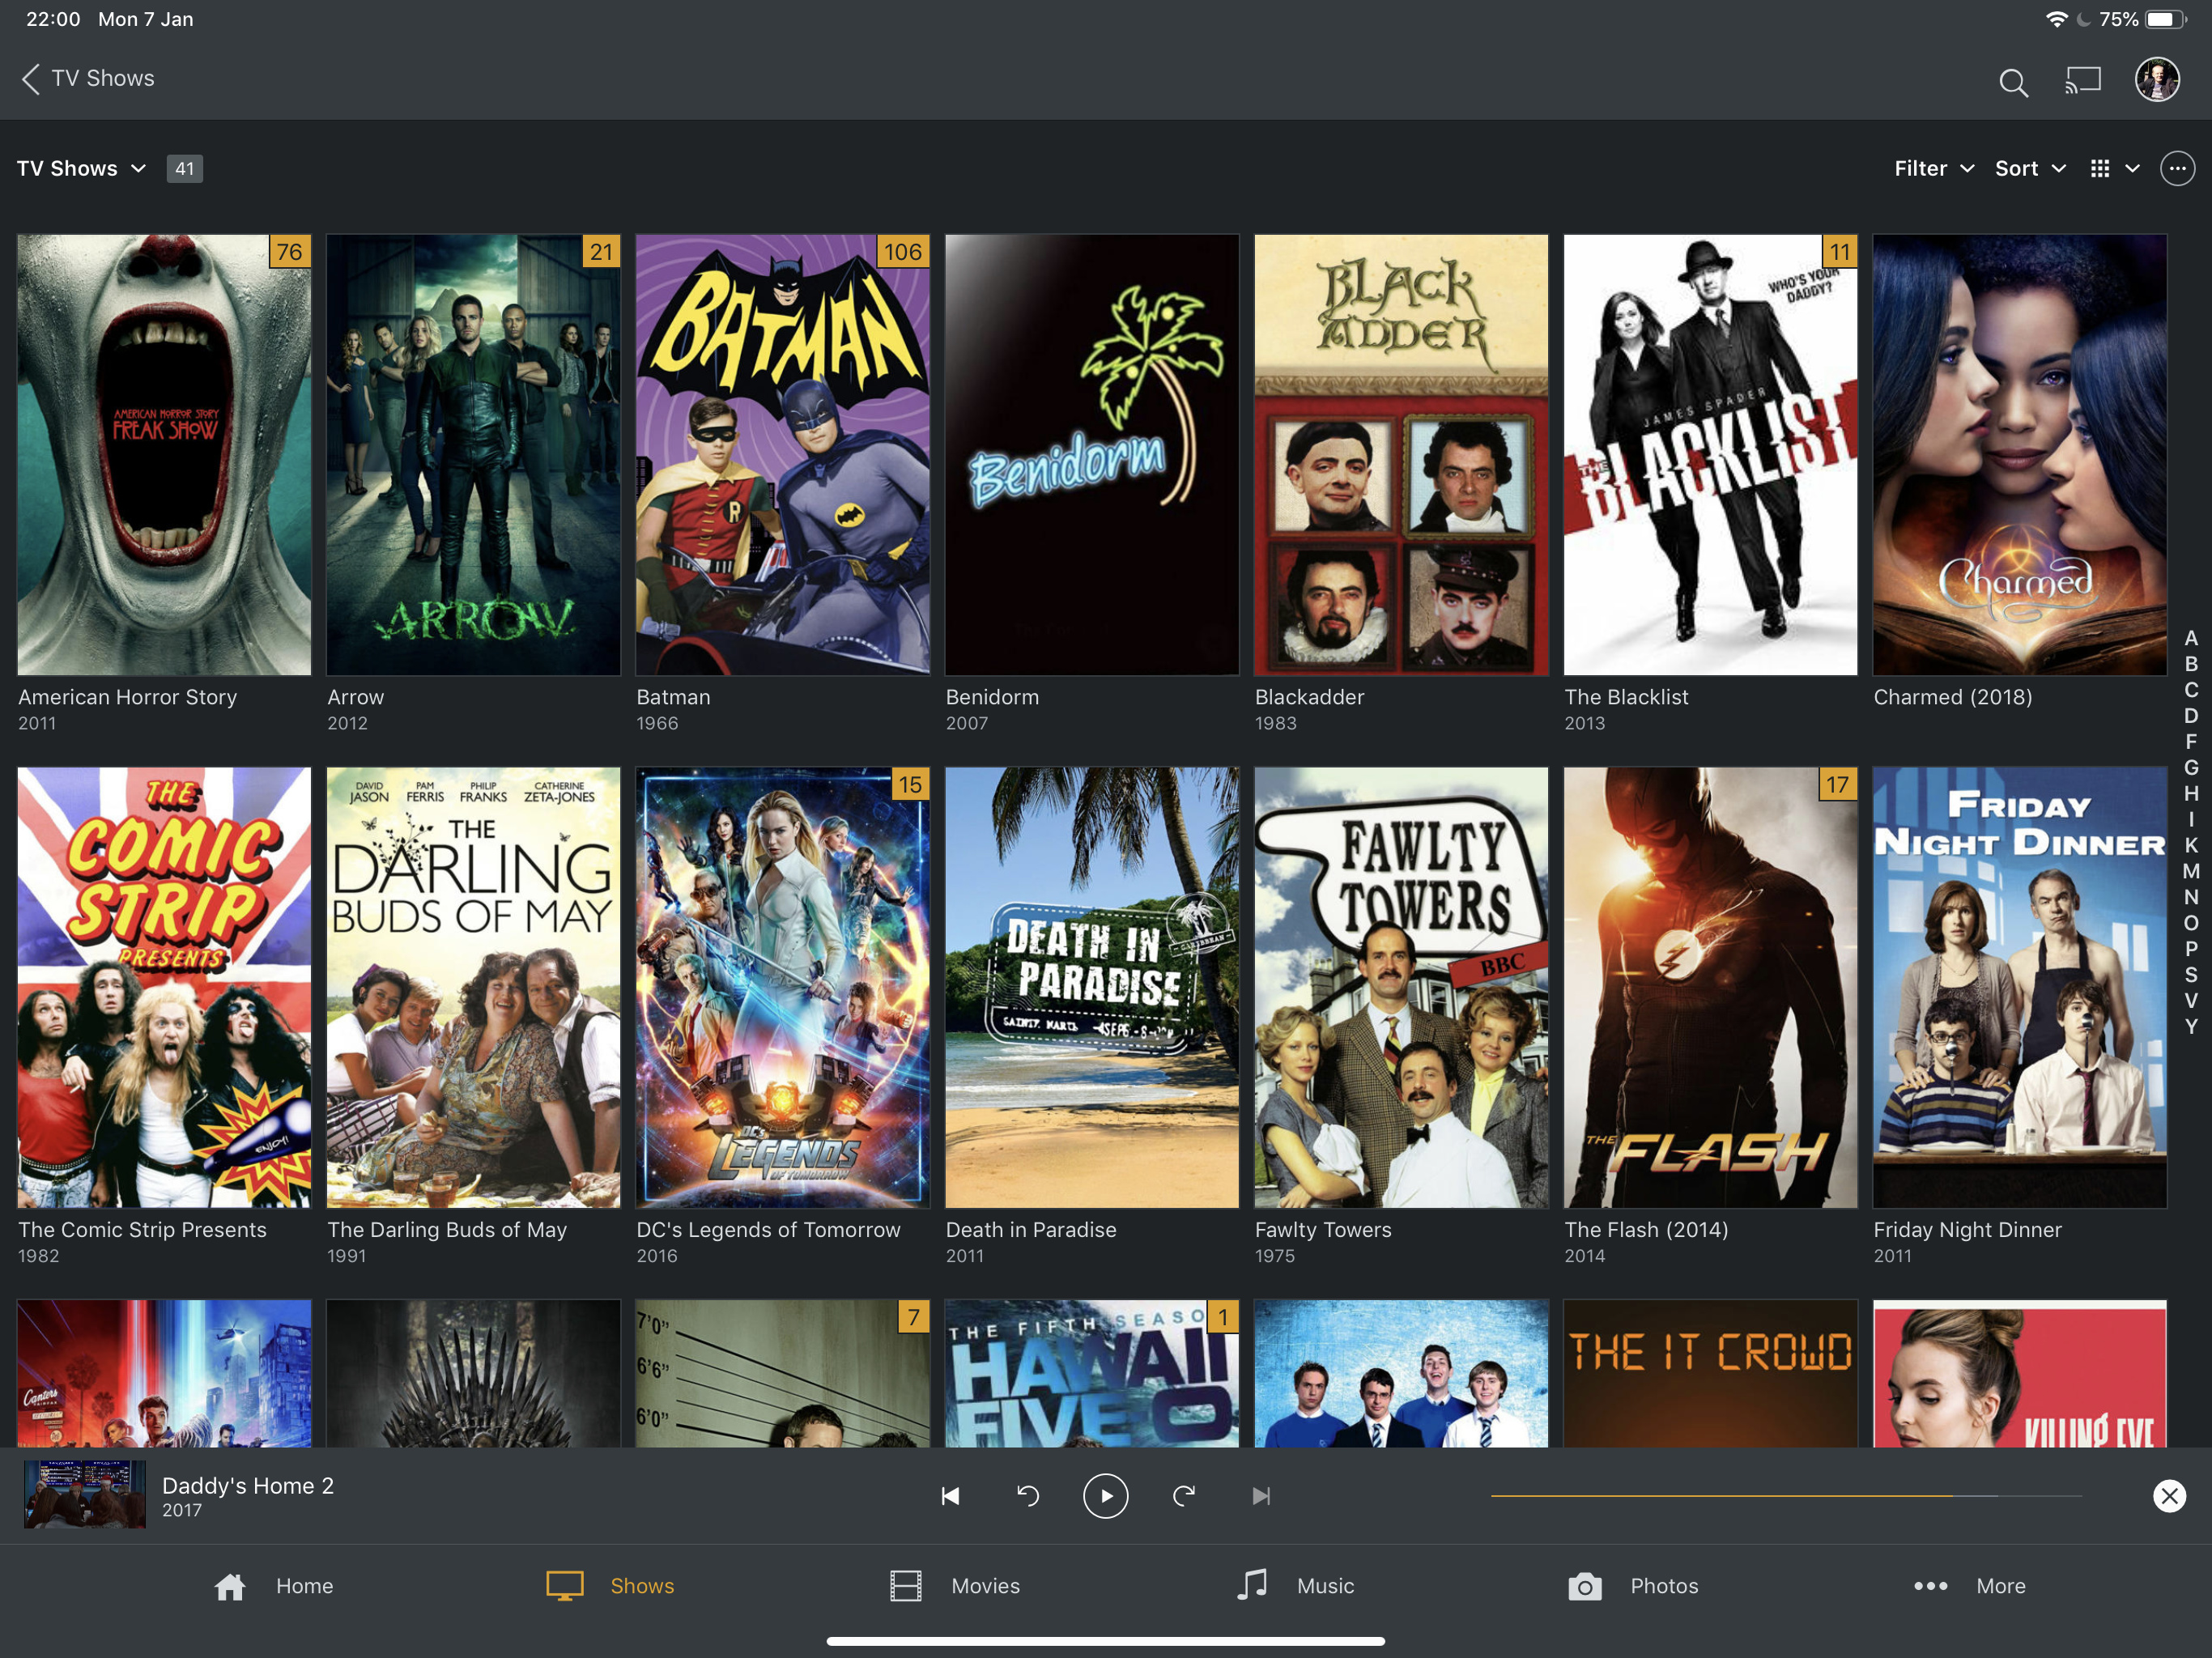Open the user profile avatar

click(2157, 80)
